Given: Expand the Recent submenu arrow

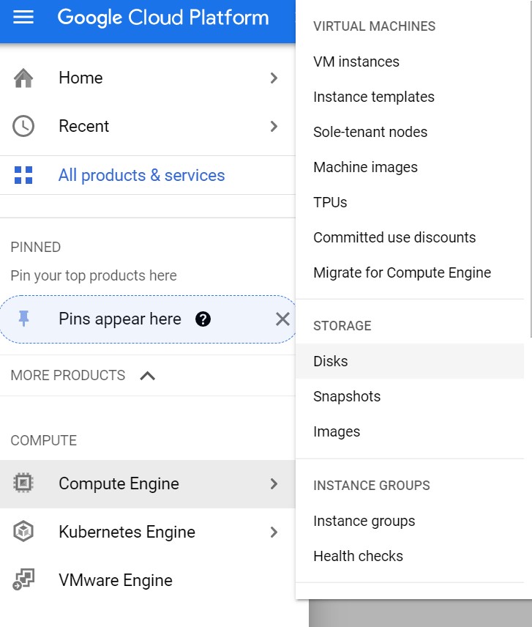Looking at the screenshot, I should [274, 127].
